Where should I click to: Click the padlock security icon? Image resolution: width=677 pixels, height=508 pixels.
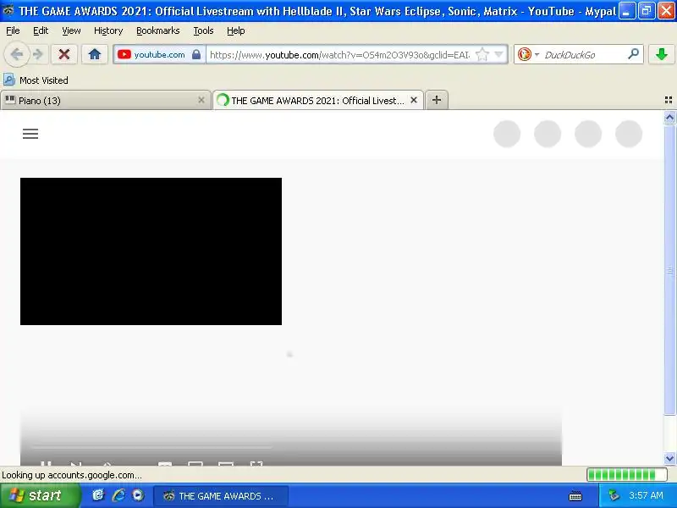[196, 54]
